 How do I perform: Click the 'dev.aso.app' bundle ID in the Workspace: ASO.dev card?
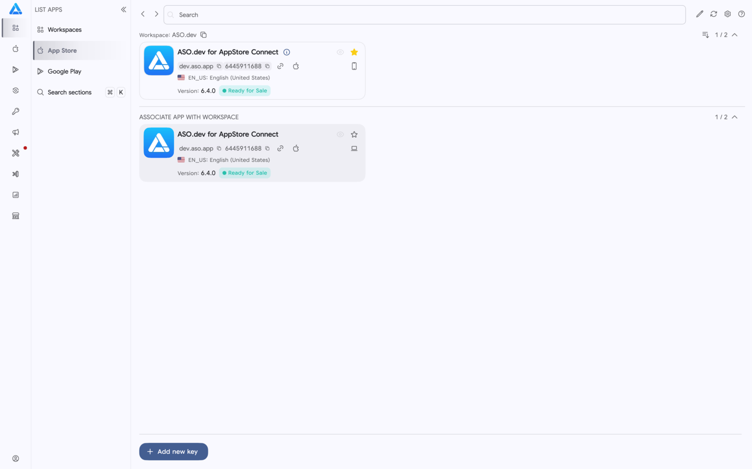pyautogui.click(x=196, y=66)
